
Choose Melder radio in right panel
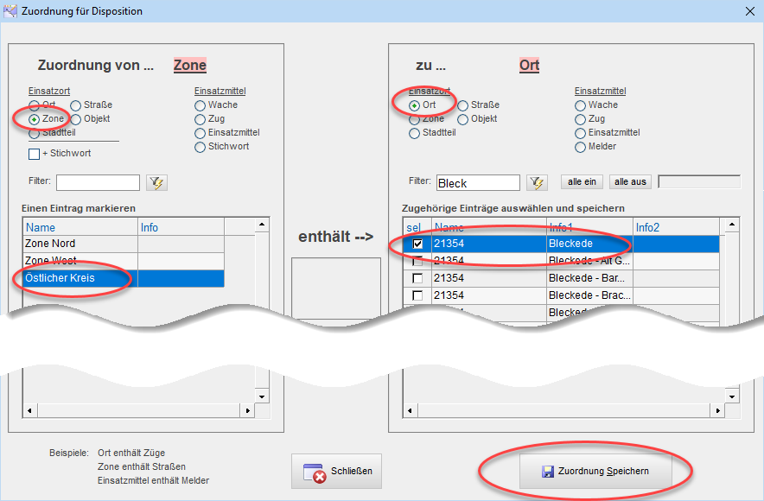[x=581, y=147]
